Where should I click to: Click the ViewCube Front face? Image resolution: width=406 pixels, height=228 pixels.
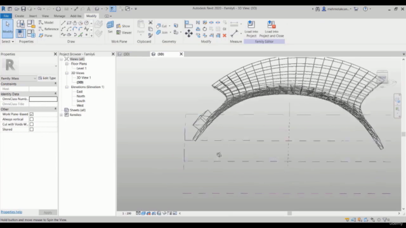(x=382, y=77)
